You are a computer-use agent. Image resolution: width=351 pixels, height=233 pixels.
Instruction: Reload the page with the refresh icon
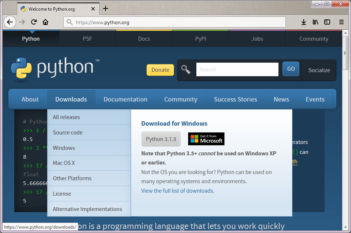(34, 22)
